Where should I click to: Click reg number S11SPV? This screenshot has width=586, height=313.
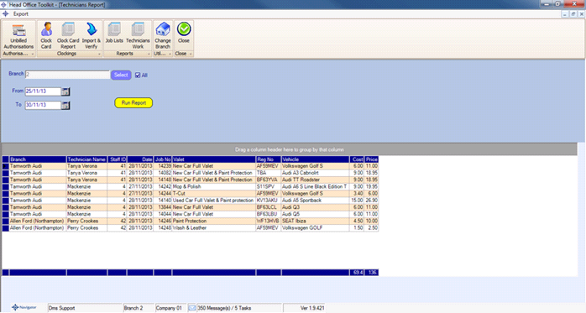[x=269, y=186]
